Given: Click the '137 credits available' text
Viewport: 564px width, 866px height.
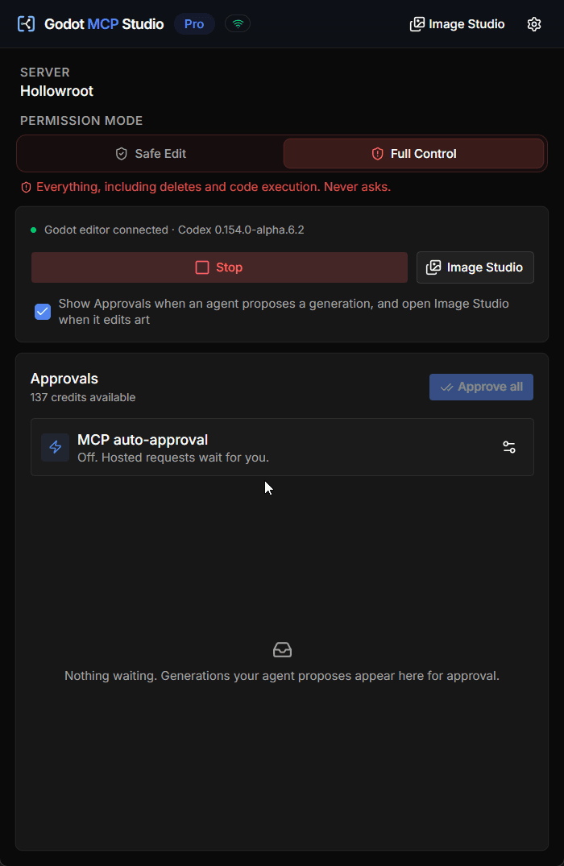Looking at the screenshot, I should [x=83, y=397].
